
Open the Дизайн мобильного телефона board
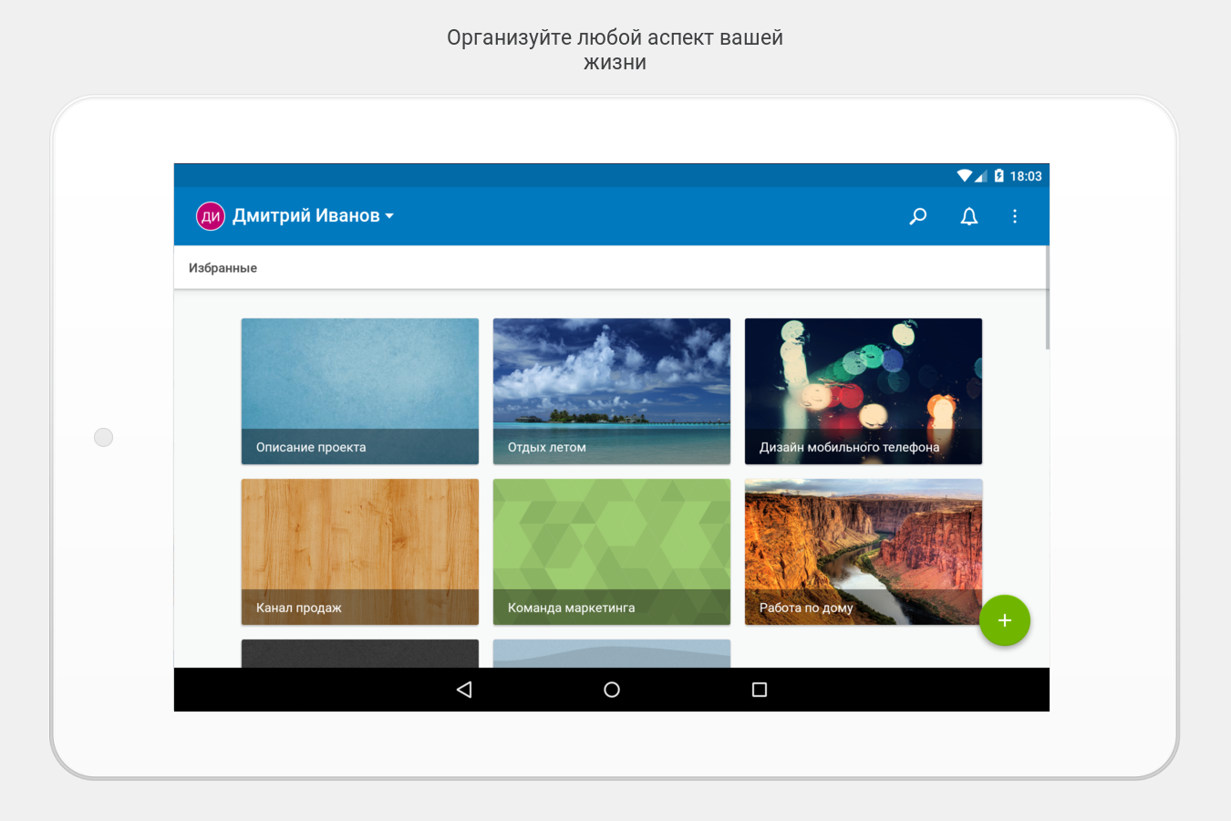864,391
